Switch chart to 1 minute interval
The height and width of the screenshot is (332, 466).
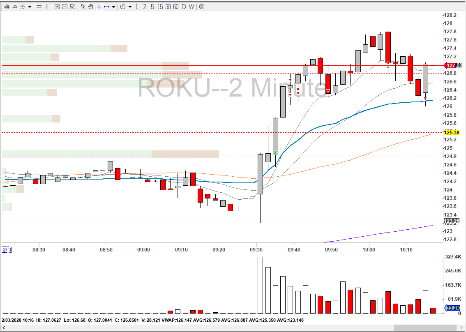click(137, 7)
